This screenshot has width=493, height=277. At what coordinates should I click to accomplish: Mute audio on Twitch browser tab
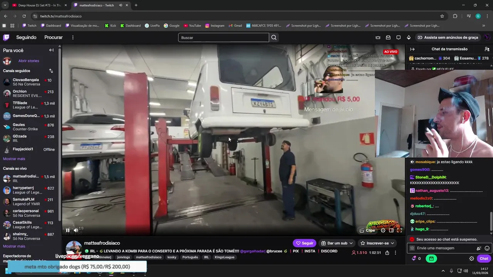point(121,5)
